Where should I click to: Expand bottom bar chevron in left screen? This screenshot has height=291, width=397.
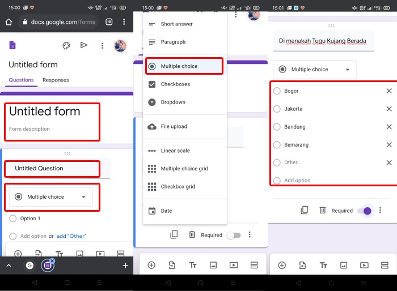pyautogui.click(x=9, y=266)
